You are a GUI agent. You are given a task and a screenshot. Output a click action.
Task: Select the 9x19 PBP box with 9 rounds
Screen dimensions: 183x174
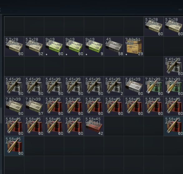pyautogui.click(x=94, y=46)
